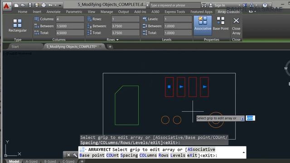Click the Levels count icon
Screen dimensions: 290x163
pos(145,19)
